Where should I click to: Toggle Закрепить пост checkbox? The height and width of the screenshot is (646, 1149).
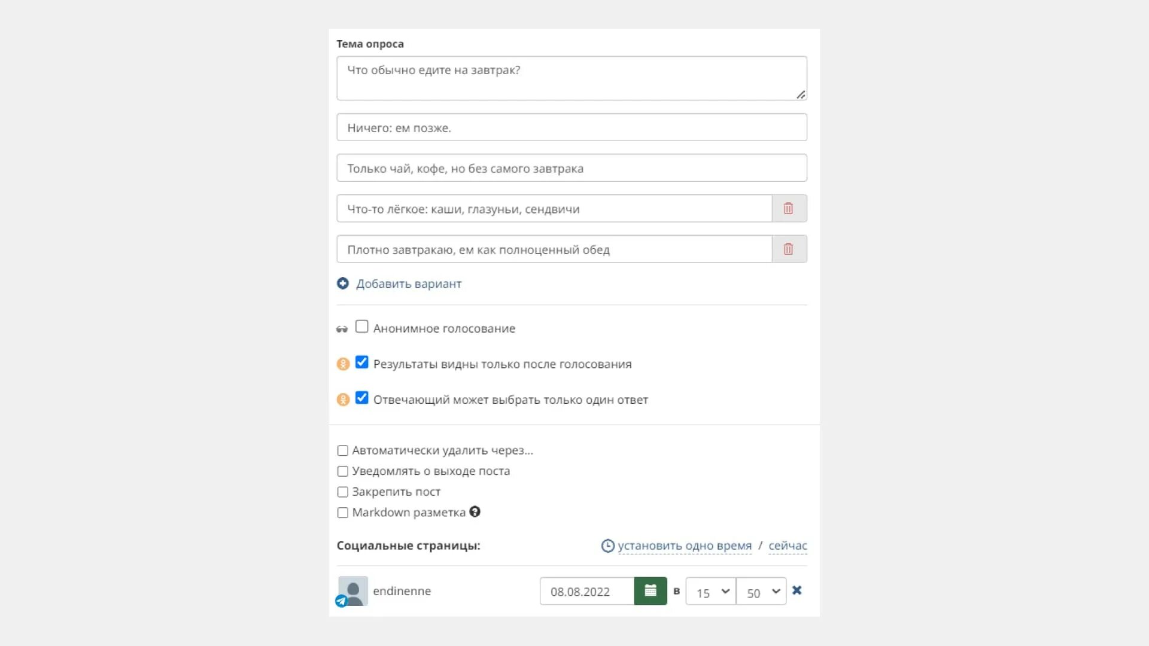click(x=343, y=492)
